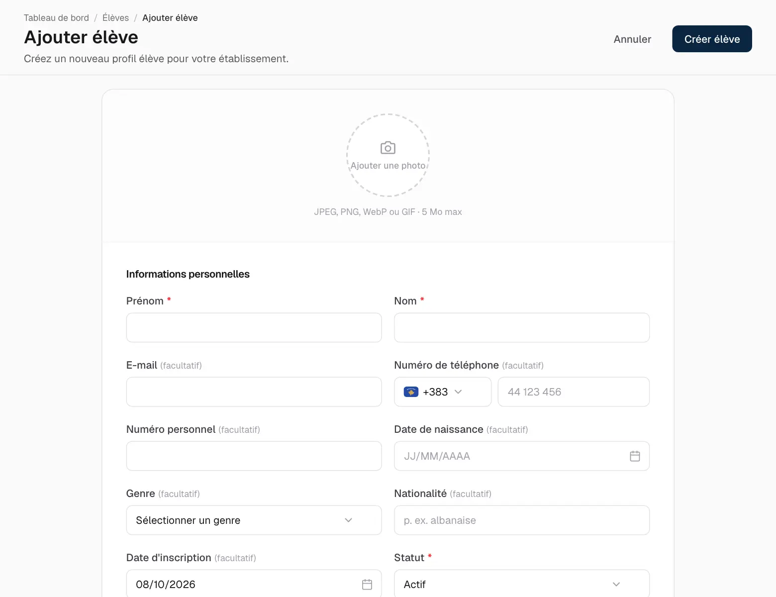Open the enrollment date calendar icon
The height and width of the screenshot is (597, 776).
coord(367,584)
